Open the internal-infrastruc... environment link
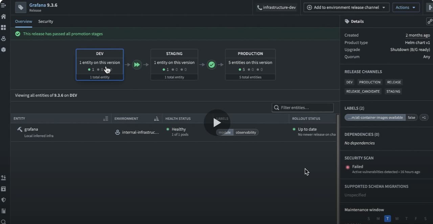Viewport: 433px width, 224px height. pyautogui.click(x=140, y=132)
